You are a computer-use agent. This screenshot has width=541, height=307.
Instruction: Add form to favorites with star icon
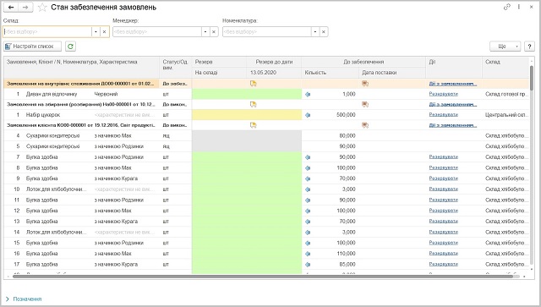tap(42, 8)
